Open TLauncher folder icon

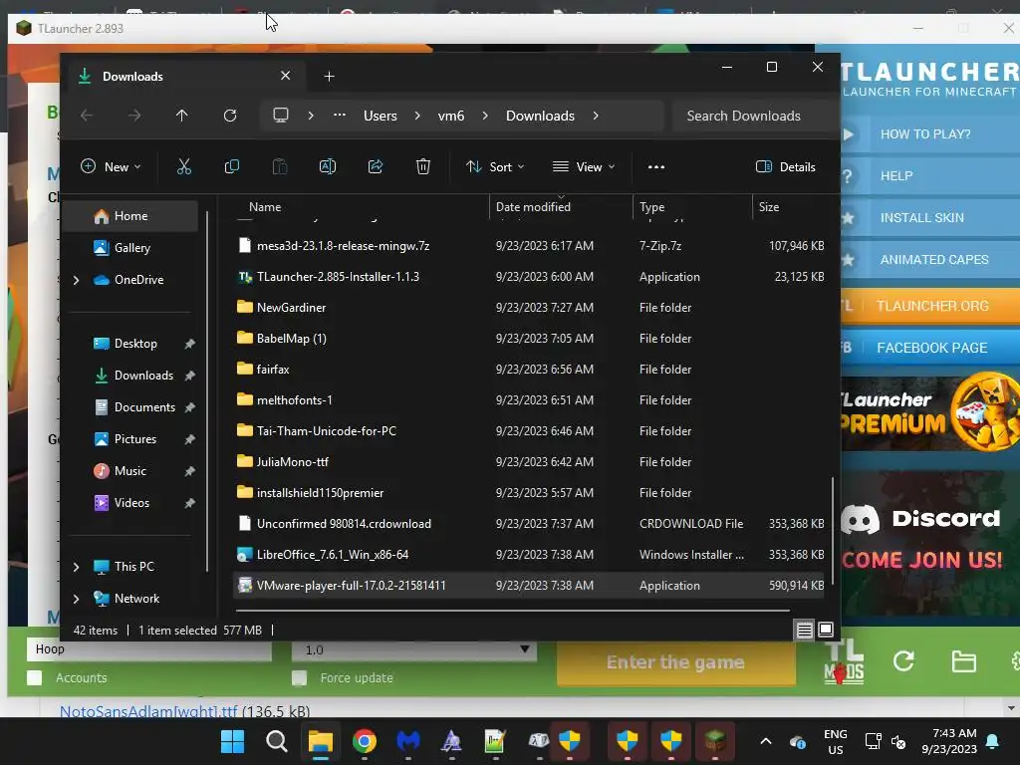pyautogui.click(x=963, y=661)
